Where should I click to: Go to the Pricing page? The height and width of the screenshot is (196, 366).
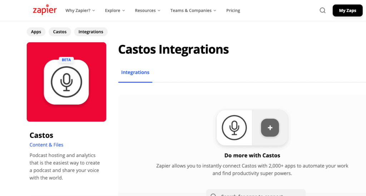(233, 10)
